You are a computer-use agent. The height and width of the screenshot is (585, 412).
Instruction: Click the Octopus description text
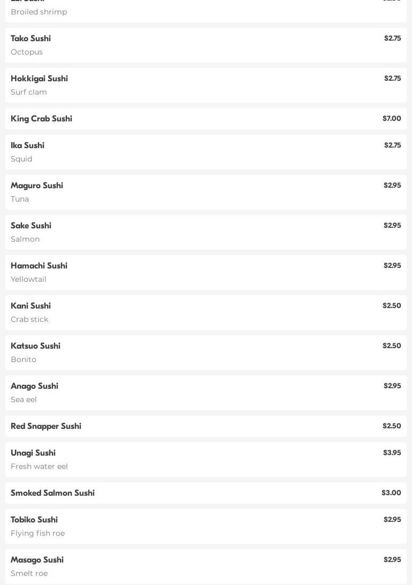tap(27, 52)
